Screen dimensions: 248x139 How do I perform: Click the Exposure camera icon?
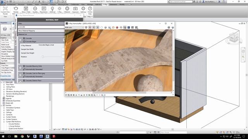(75, 8)
